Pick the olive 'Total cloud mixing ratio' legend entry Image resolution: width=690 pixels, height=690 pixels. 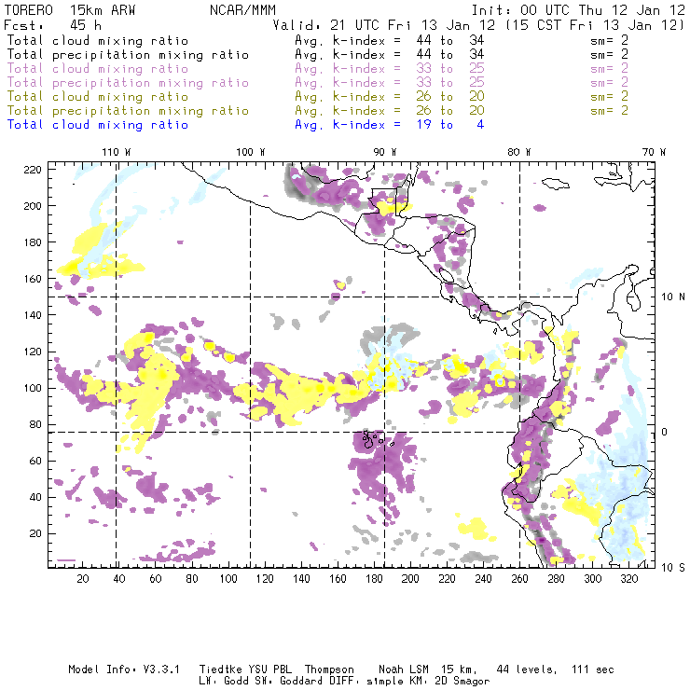[x=98, y=97]
